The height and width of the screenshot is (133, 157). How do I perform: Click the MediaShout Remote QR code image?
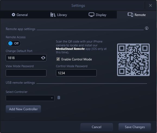pyautogui.click(x=133, y=60)
